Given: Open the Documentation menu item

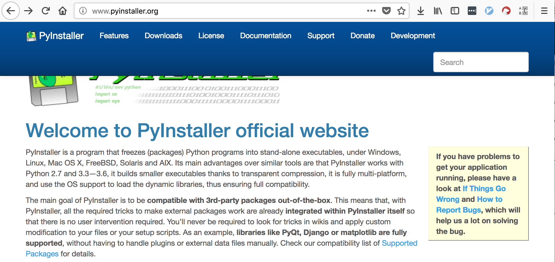Looking at the screenshot, I should coord(266,36).
